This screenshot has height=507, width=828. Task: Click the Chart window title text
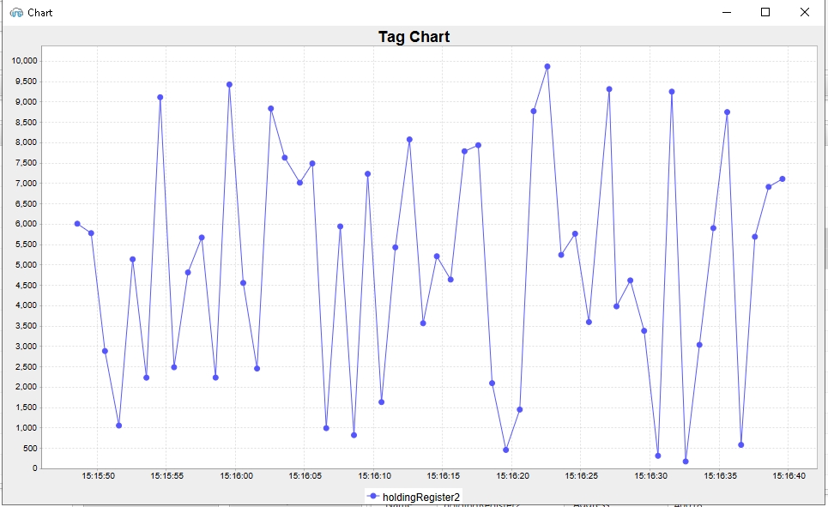pos(39,13)
